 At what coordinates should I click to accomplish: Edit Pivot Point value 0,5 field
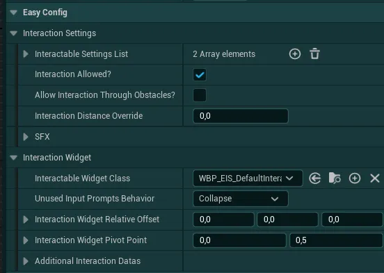click(336, 240)
